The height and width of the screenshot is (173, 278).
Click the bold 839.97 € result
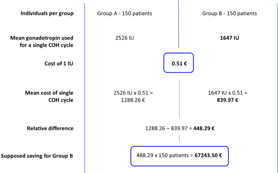tap(229, 99)
